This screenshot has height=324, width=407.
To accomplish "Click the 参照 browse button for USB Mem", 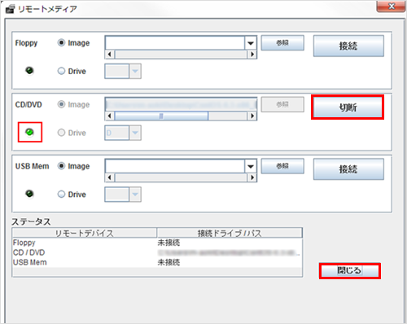I will coord(282,166).
